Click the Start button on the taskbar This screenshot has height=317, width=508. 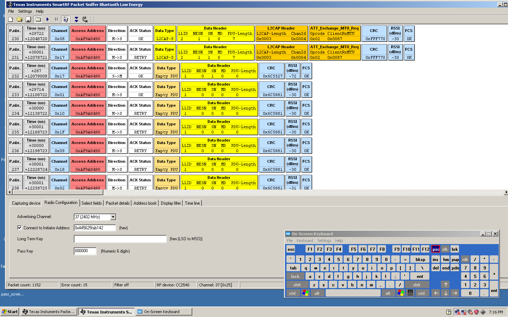[10, 312]
